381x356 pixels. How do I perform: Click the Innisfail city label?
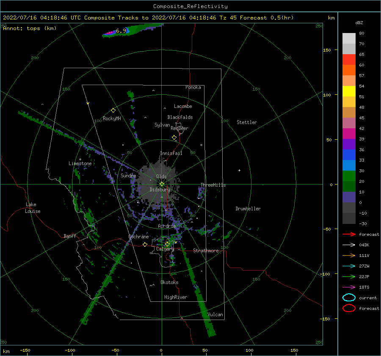point(171,153)
